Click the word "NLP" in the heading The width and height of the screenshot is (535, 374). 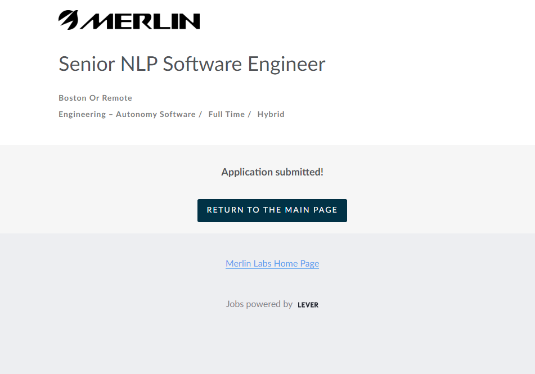(x=139, y=64)
